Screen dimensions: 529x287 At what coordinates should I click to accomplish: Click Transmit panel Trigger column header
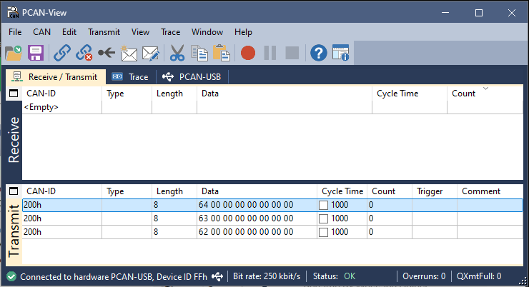[435, 191]
